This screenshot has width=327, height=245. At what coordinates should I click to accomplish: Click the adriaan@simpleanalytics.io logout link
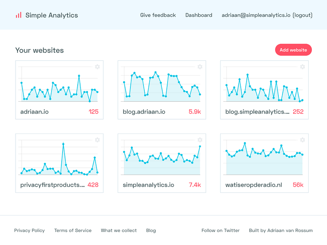point(267,15)
